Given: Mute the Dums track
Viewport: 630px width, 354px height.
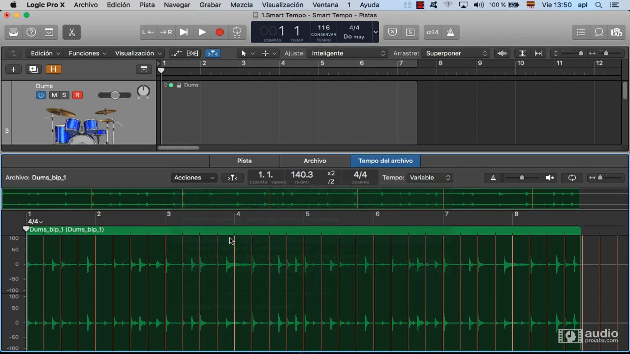Looking at the screenshot, I should click(54, 95).
